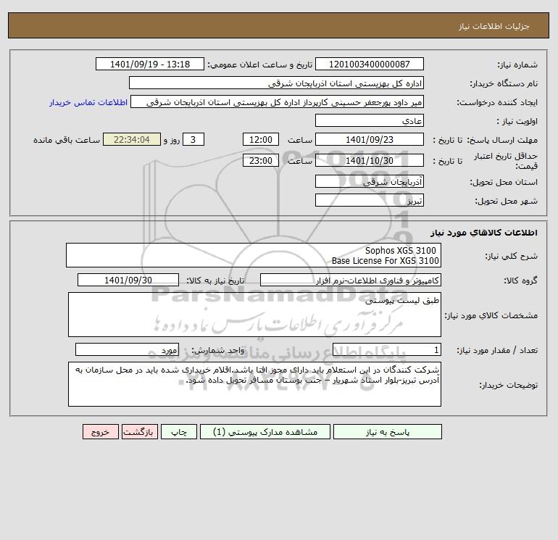Click the 'حداقل تاریخ اعتبار قیمت:' label
Screen dimensions: 558x540
coord(506,161)
